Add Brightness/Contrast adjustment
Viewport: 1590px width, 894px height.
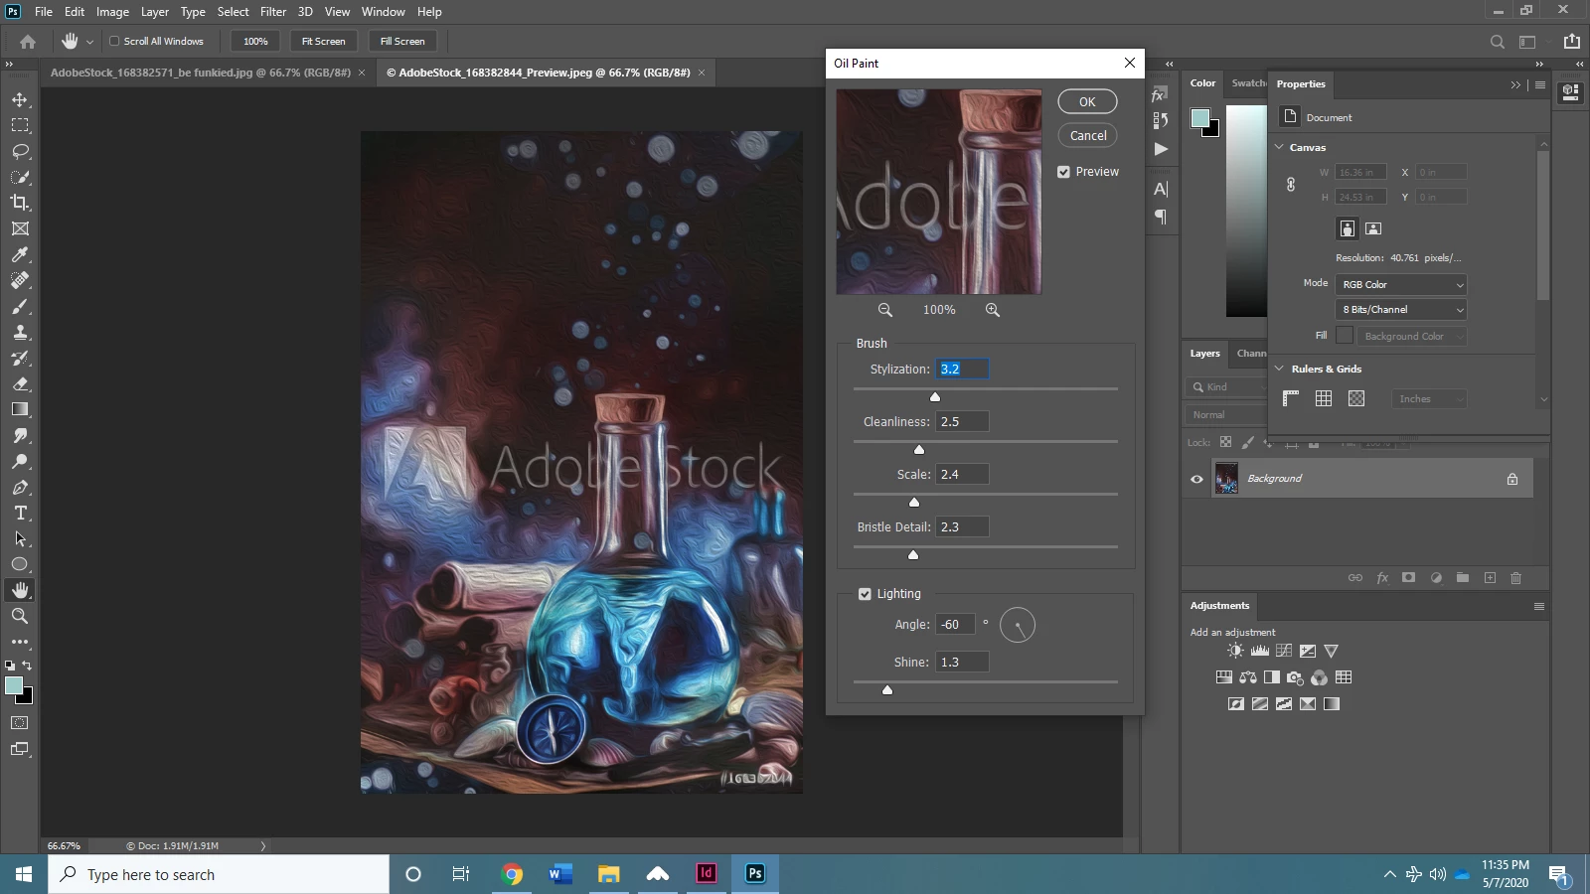[1235, 651]
